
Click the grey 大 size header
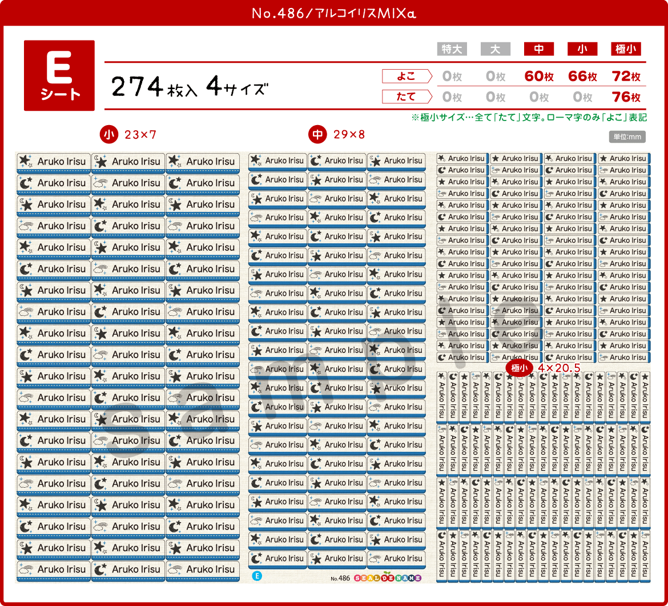[x=496, y=49]
